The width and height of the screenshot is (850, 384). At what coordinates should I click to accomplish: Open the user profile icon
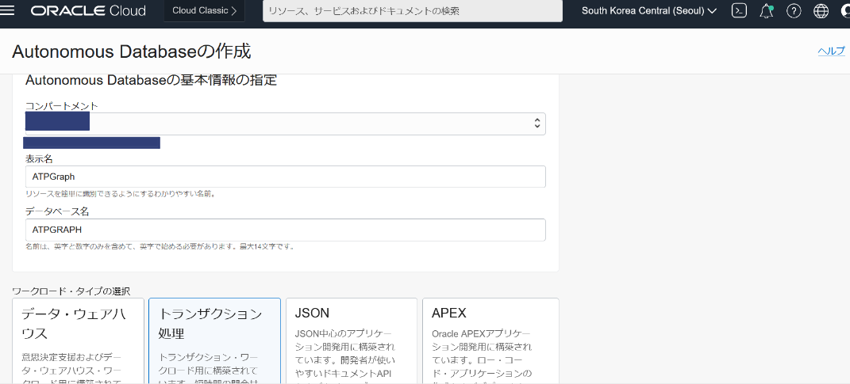(x=845, y=11)
